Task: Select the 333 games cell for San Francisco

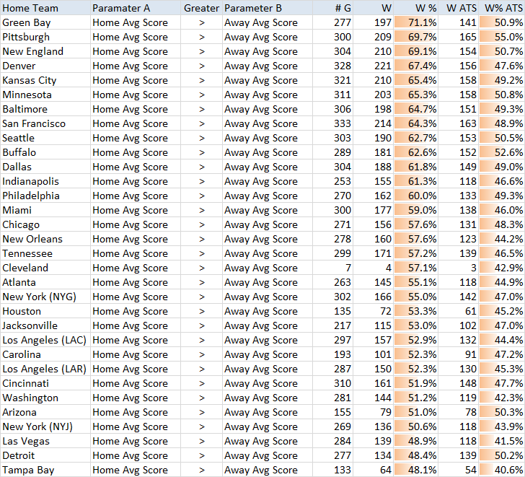Action: coord(333,123)
